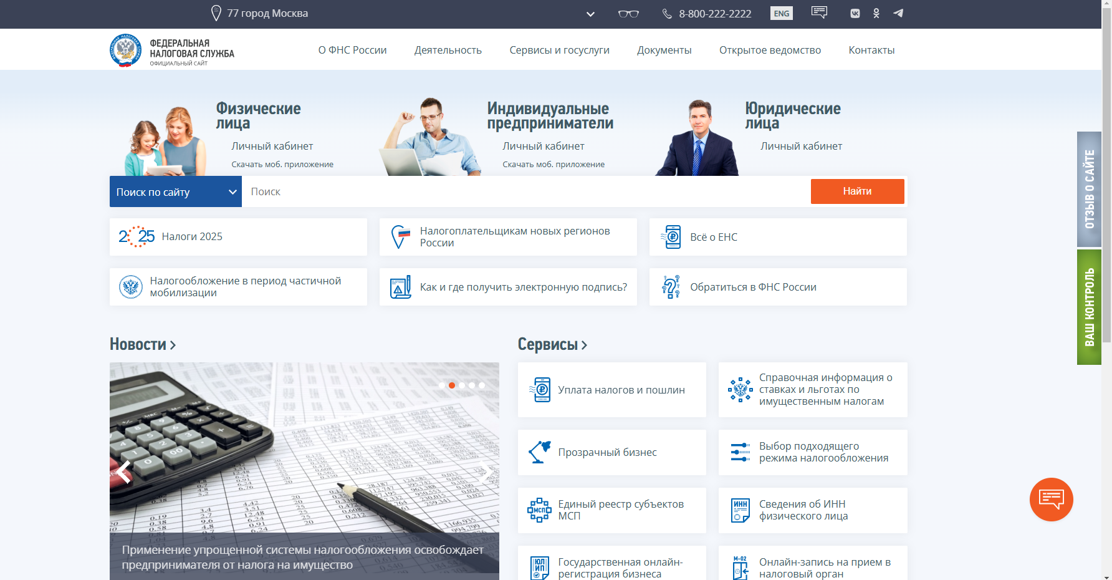Open the 'Сервисы и госуслуги' menu

[559, 50]
